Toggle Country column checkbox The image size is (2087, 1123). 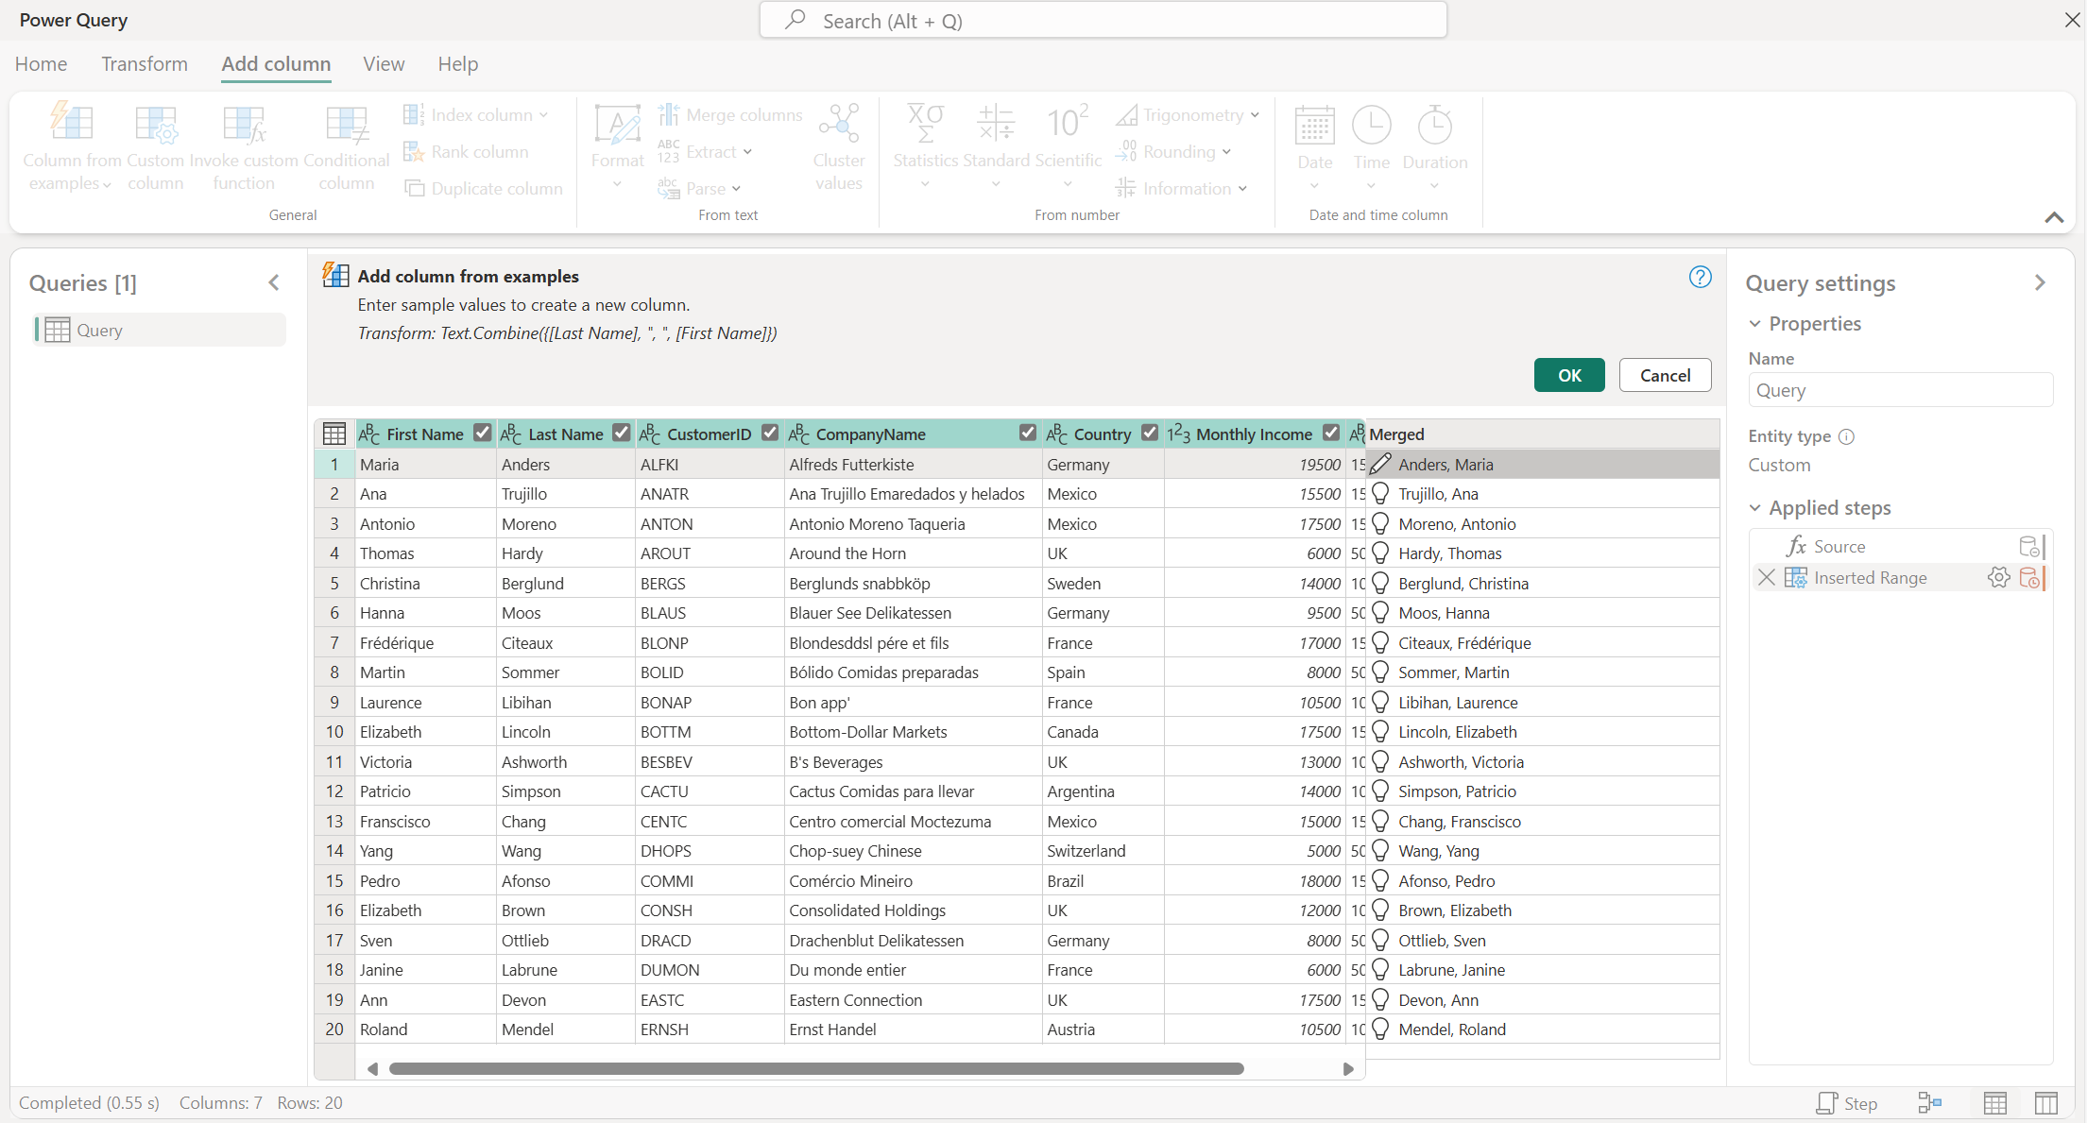(x=1151, y=433)
